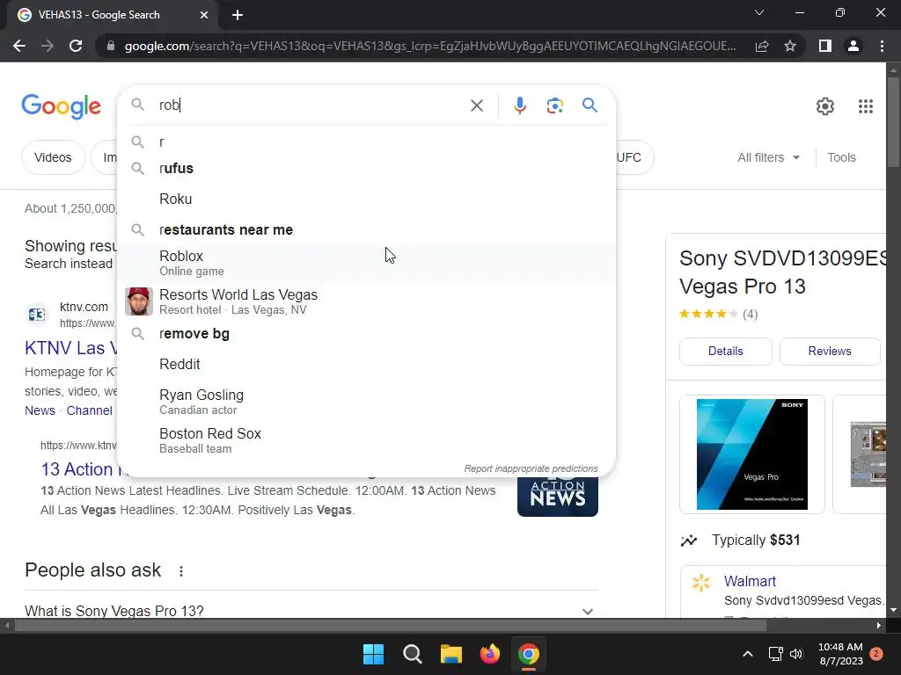Choose the 'remove bg' suggestion
Screen dimensions: 901x675
[366, 333]
